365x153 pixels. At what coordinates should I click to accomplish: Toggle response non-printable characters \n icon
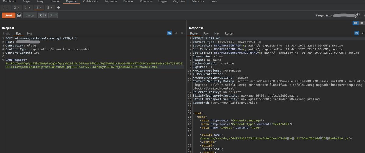click(x=363, y=33)
